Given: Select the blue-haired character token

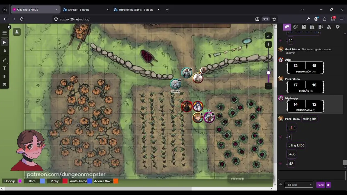Looking at the screenshot, I should pos(198,106).
